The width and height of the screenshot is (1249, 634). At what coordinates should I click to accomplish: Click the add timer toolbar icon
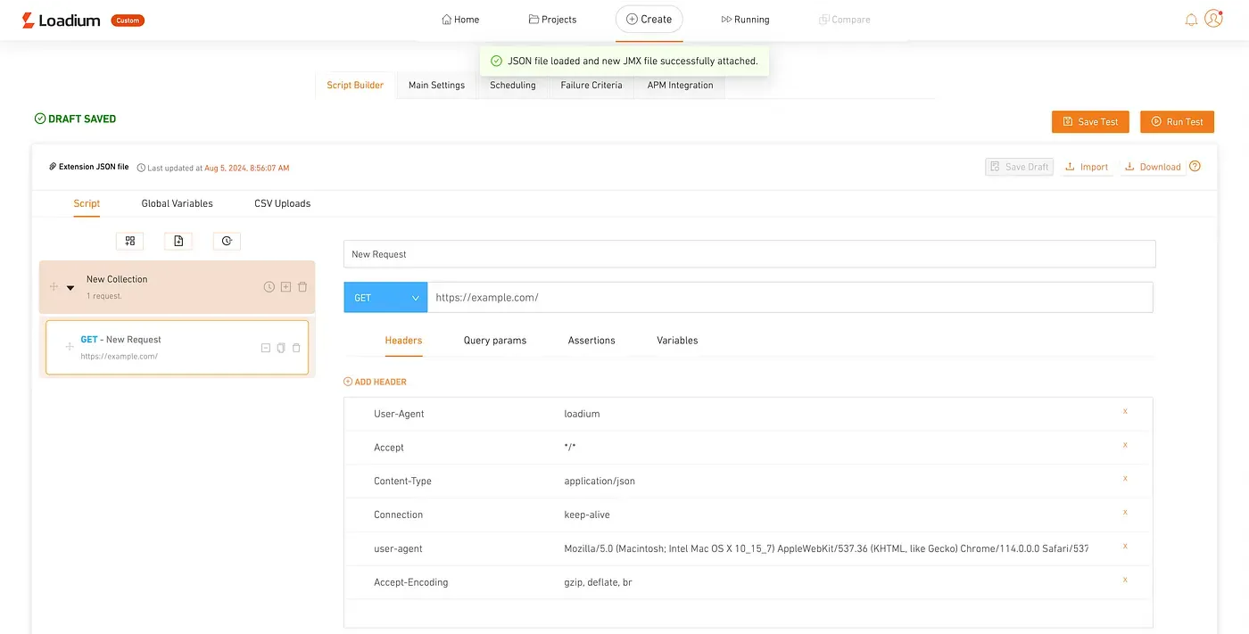click(227, 241)
